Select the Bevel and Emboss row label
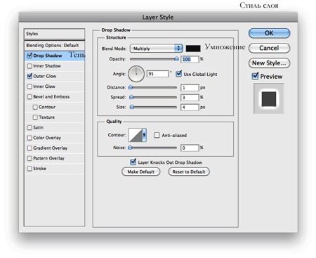316x258 pixels. pos(51,97)
